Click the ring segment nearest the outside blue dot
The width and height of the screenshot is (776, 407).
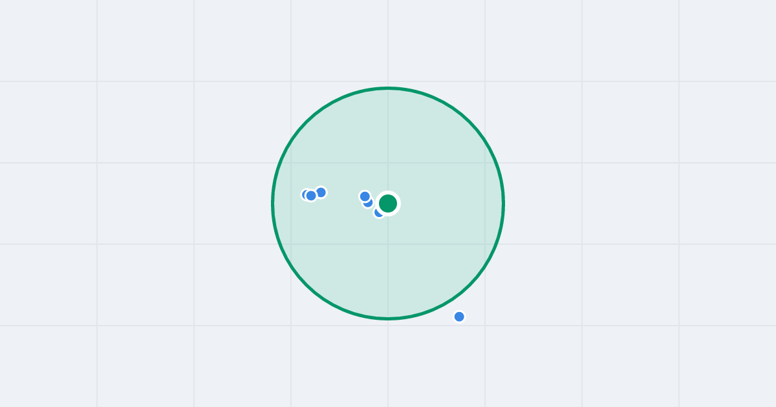tap(450, 300)
